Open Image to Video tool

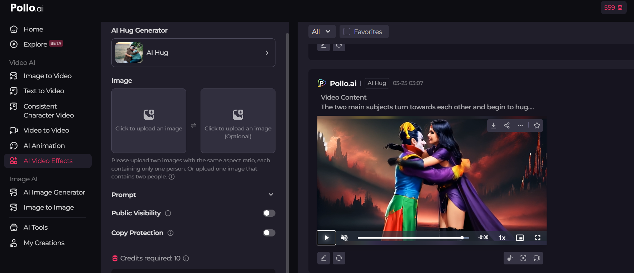click(x=47, y=76)
